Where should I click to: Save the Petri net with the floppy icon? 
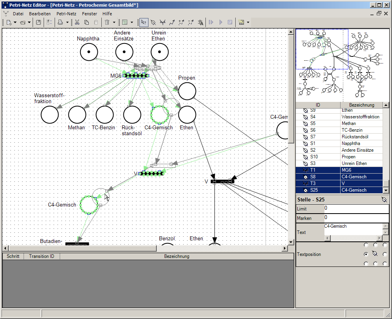tap(38, 22)
